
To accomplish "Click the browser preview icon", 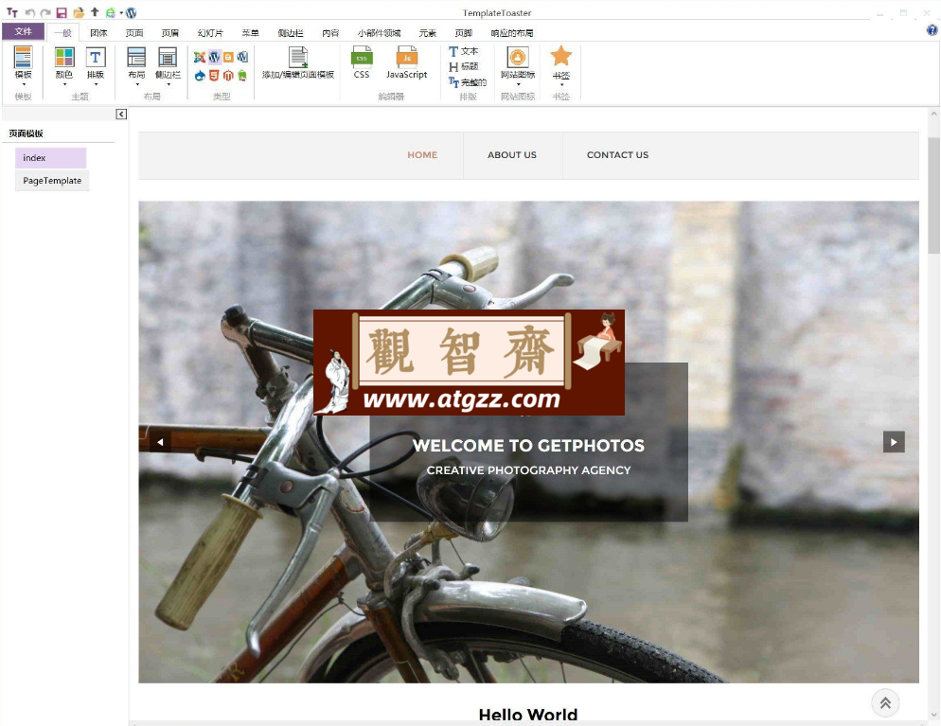I will point(111,12).
